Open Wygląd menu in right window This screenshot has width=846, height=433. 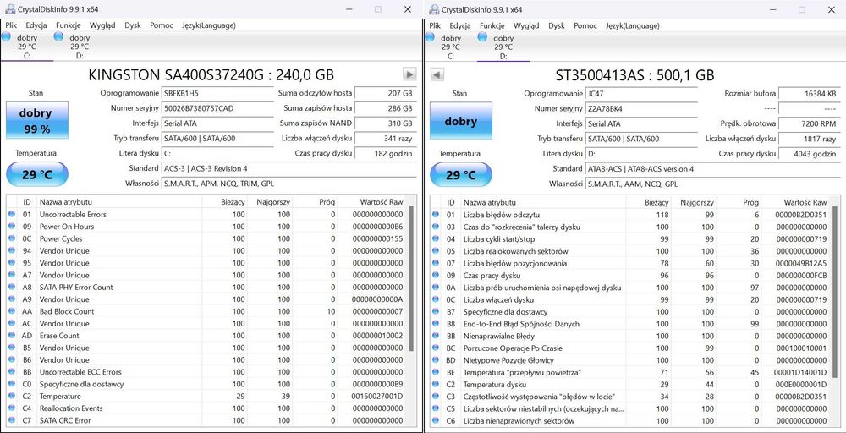point(526,25)
